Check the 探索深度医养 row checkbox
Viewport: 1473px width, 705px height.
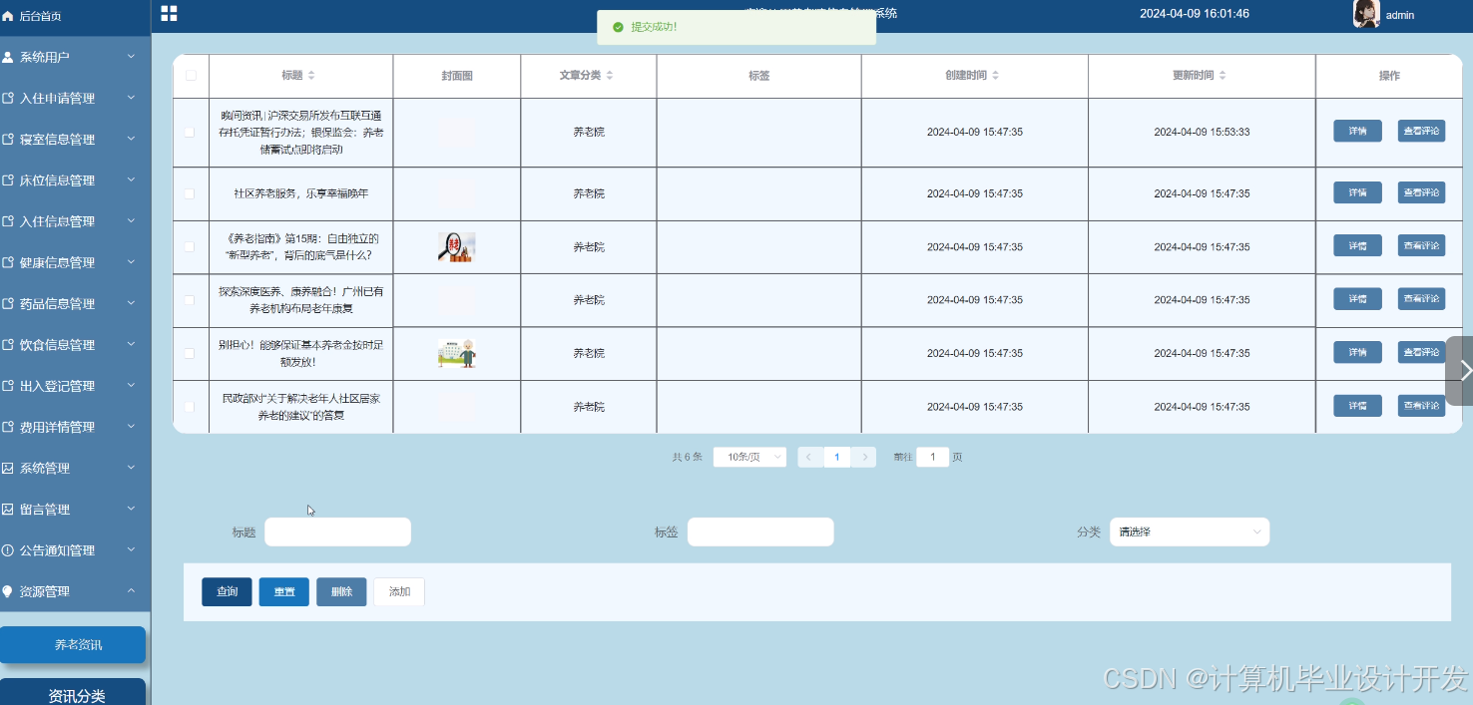[x=191, y=300]
